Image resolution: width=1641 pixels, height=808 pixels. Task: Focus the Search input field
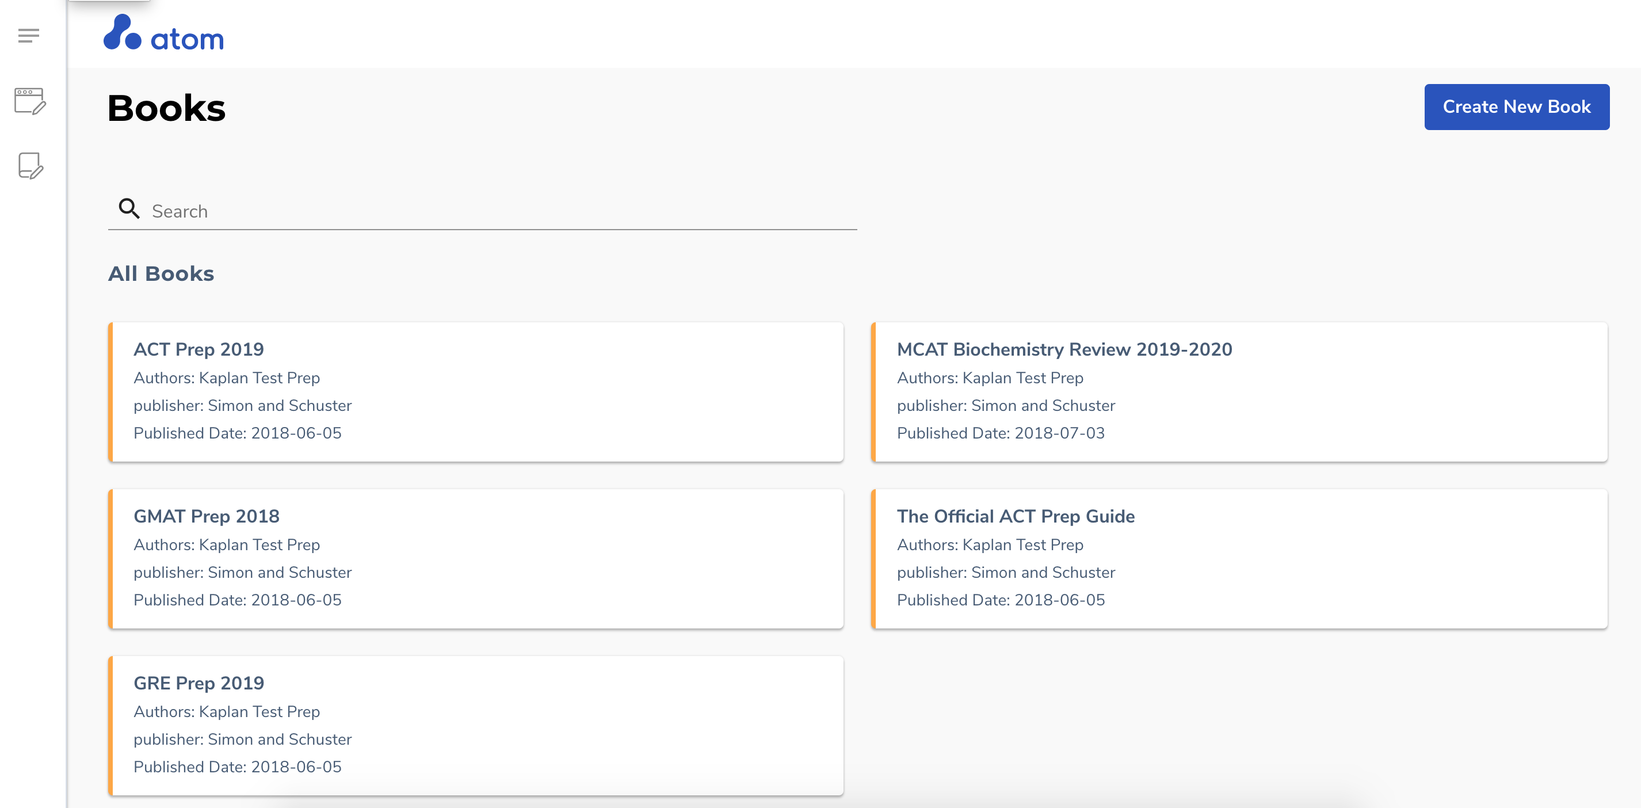482,211
